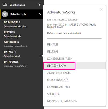The width and height of the screenshot is (108, 109).
Task: Click Rename in the dataset menu
Action: pyautogui.click(x=53, y=45)
